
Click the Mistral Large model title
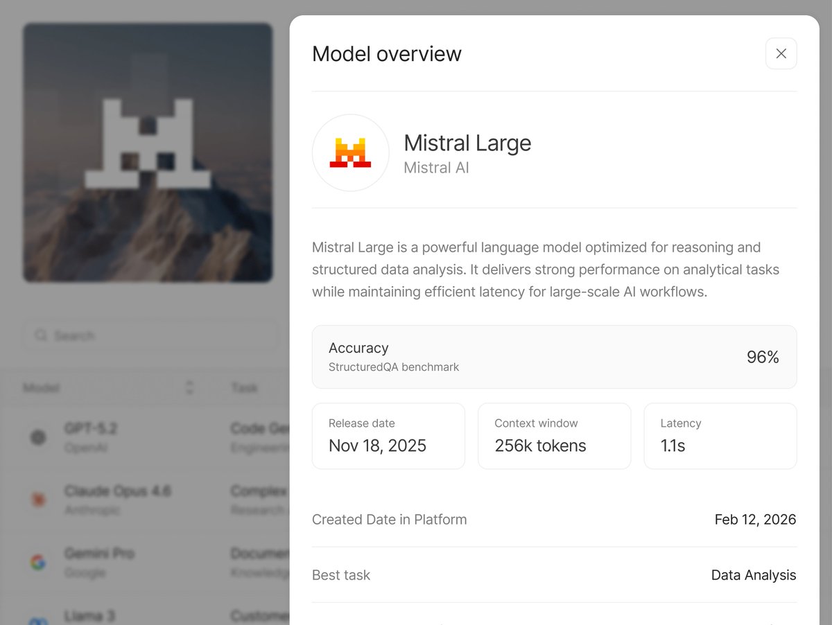click(467, 143)
